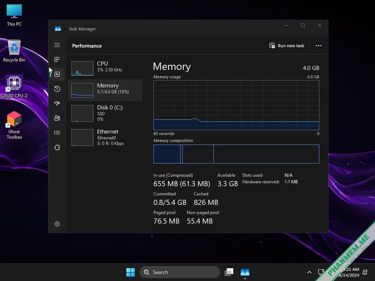Select the CPU performance entry

click(105, 68)
